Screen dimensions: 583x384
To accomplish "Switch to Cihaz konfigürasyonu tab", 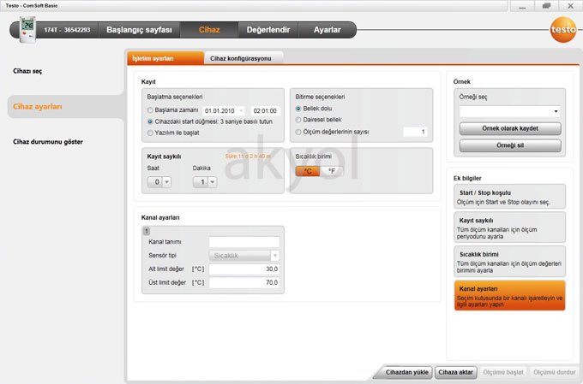I will (243, 58).
